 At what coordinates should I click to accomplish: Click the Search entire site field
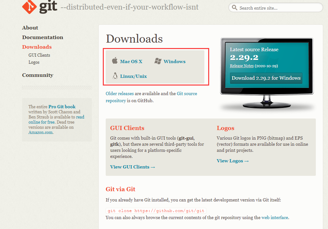(276, 8)
